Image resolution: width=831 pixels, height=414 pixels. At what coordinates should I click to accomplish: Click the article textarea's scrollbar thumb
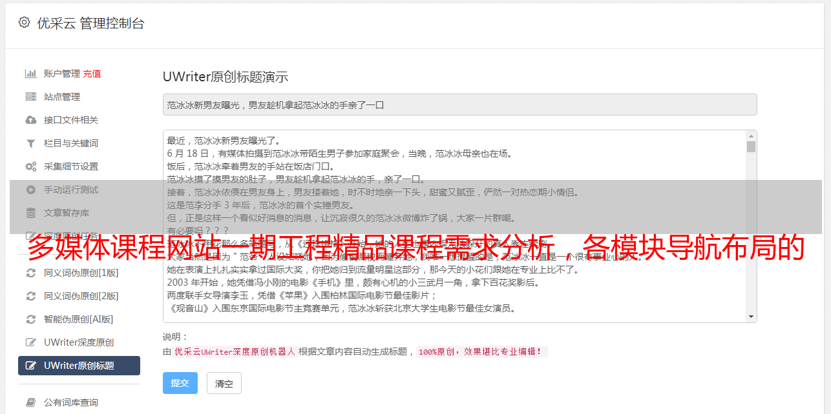751,146
